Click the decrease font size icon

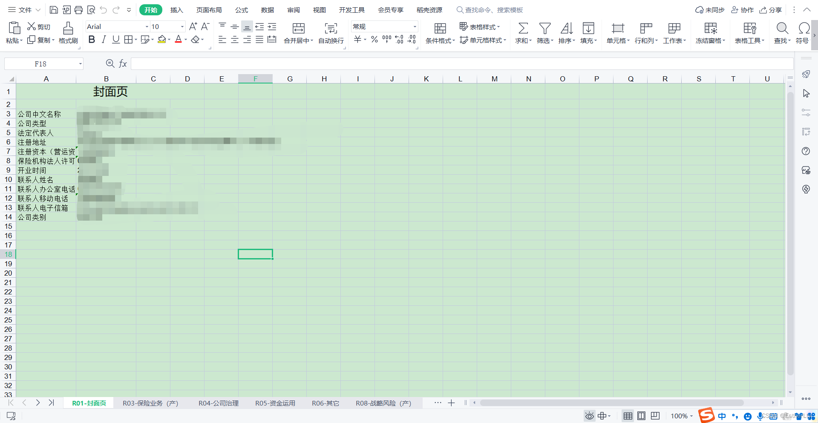tap(205, 26)
